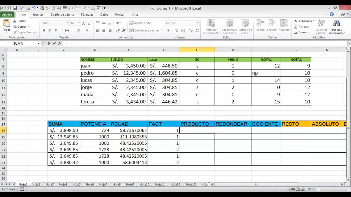Open the General number format dropdown

coord(198,23)
